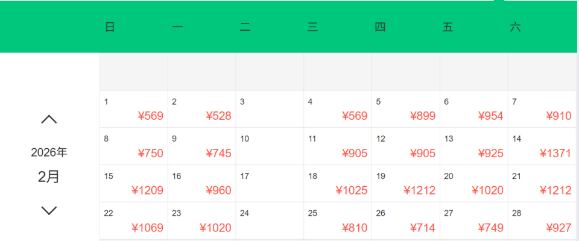Viewport: 579px width, 241px height.
Task: Select February 27 priced ¥749
Action: tap(474, 221)
